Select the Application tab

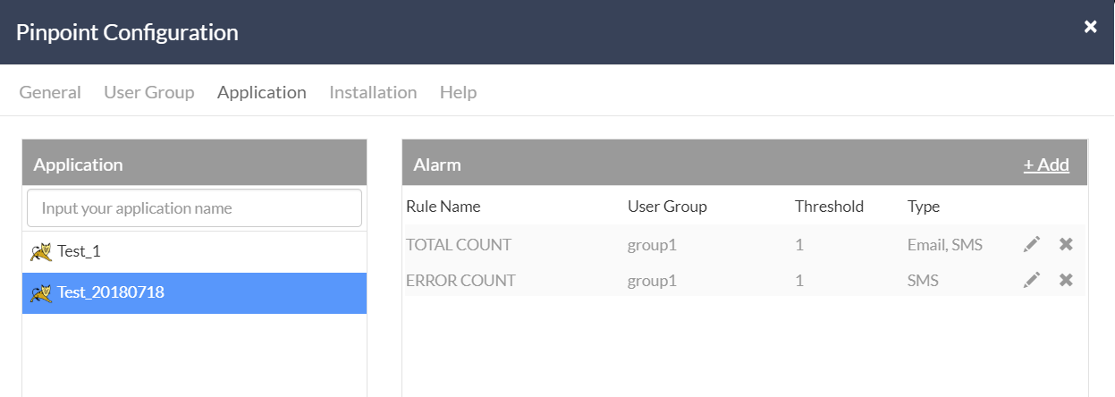262,92
